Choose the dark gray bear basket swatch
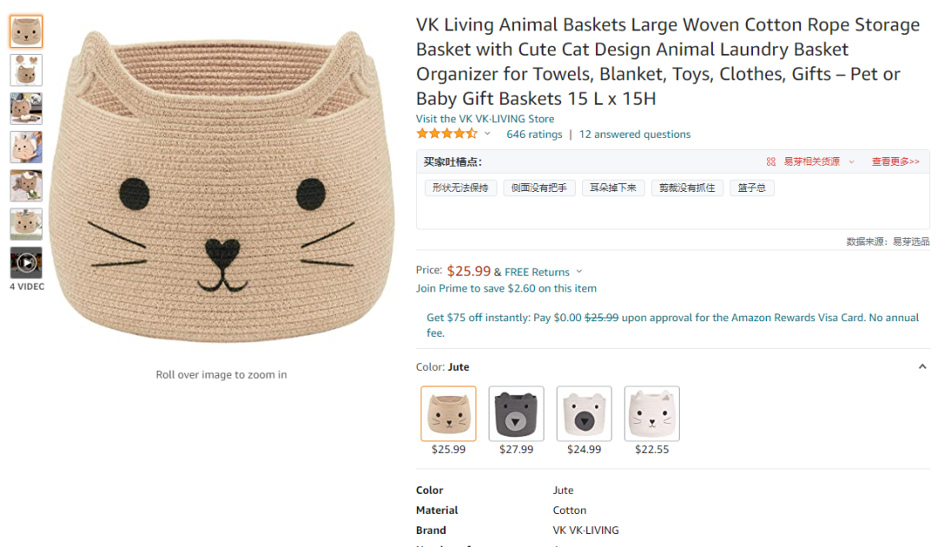Image resolution: width=938 pixels, height=547 pixels. 516,413
